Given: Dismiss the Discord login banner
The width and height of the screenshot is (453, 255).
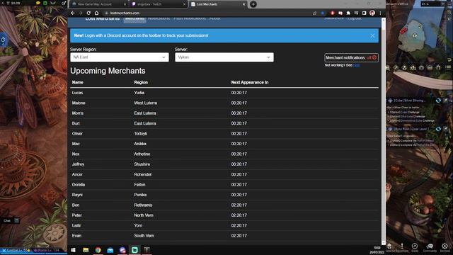Looking at the screenshot, I should click(x=372, y=35).
